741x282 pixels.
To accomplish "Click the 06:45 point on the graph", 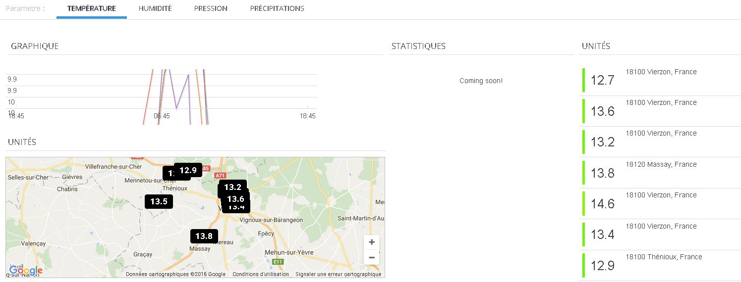I will (162, 116).
